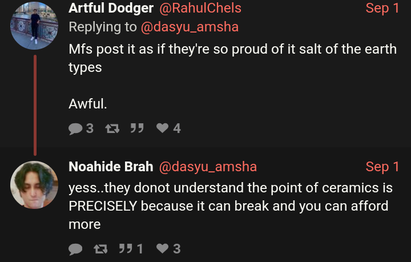Click quote icon on Artful Dodger's tweet
The image size is (411, 262).
137,128
